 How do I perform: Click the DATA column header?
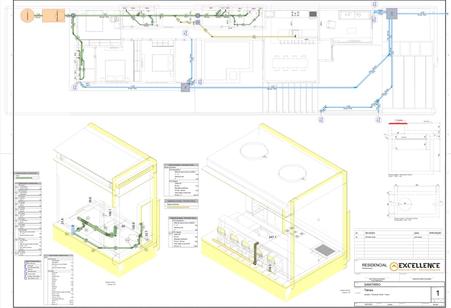click(x=416, y=233)
